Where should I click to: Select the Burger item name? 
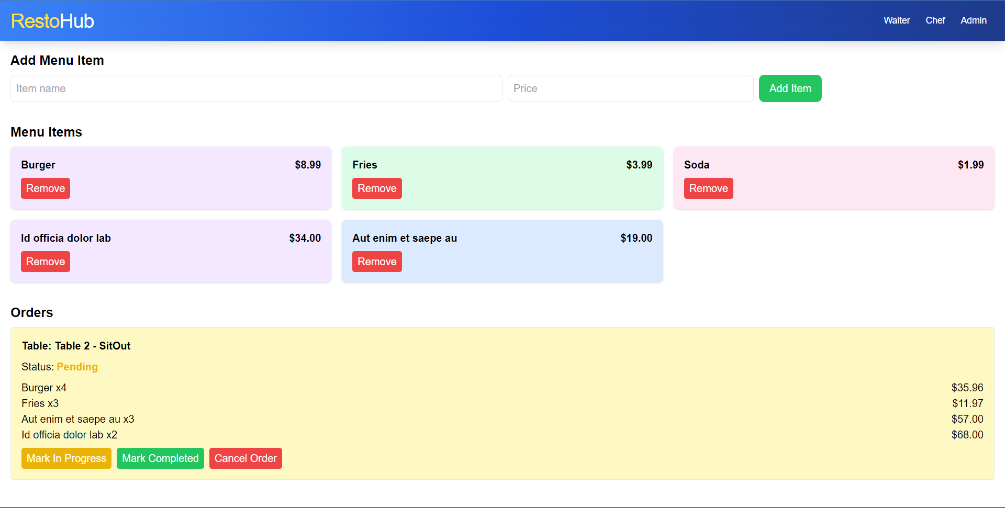(38, 165)
